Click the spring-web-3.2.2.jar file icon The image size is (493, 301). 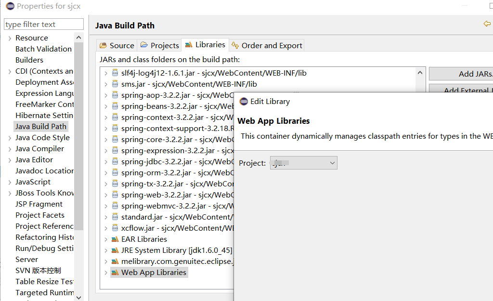115,195
